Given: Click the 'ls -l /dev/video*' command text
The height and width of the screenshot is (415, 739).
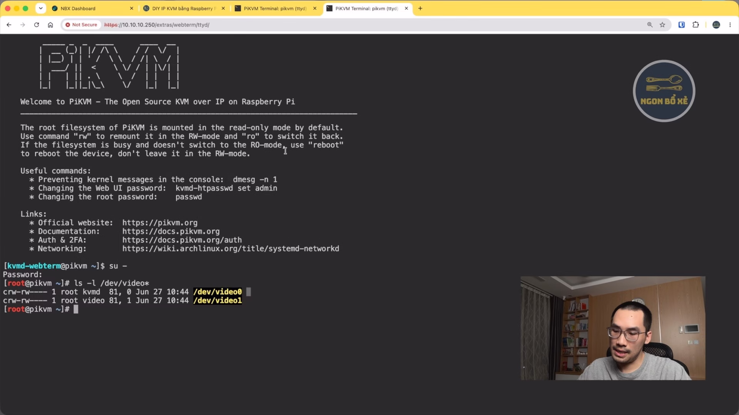Looking at the screenshot, I should (x=112, y=283).
